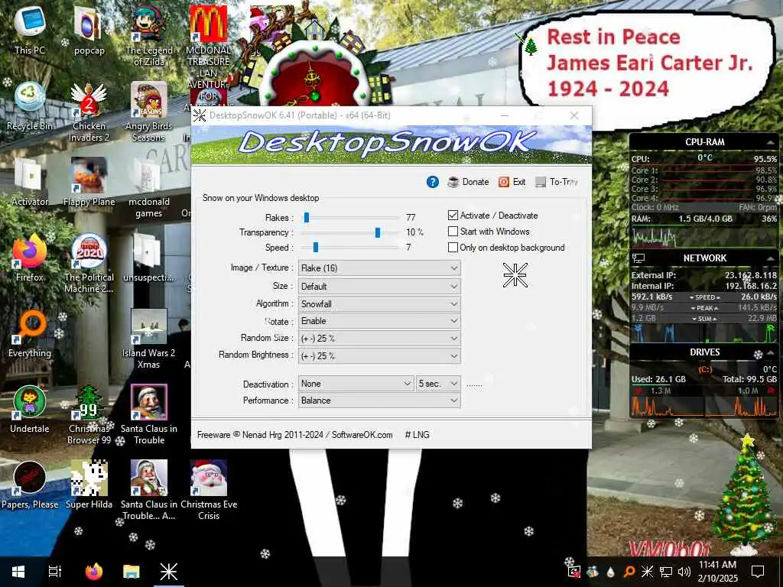The height and width of the screenshot is (587, 783).
Task: Click the network tray icon
Action: (666, 572)
